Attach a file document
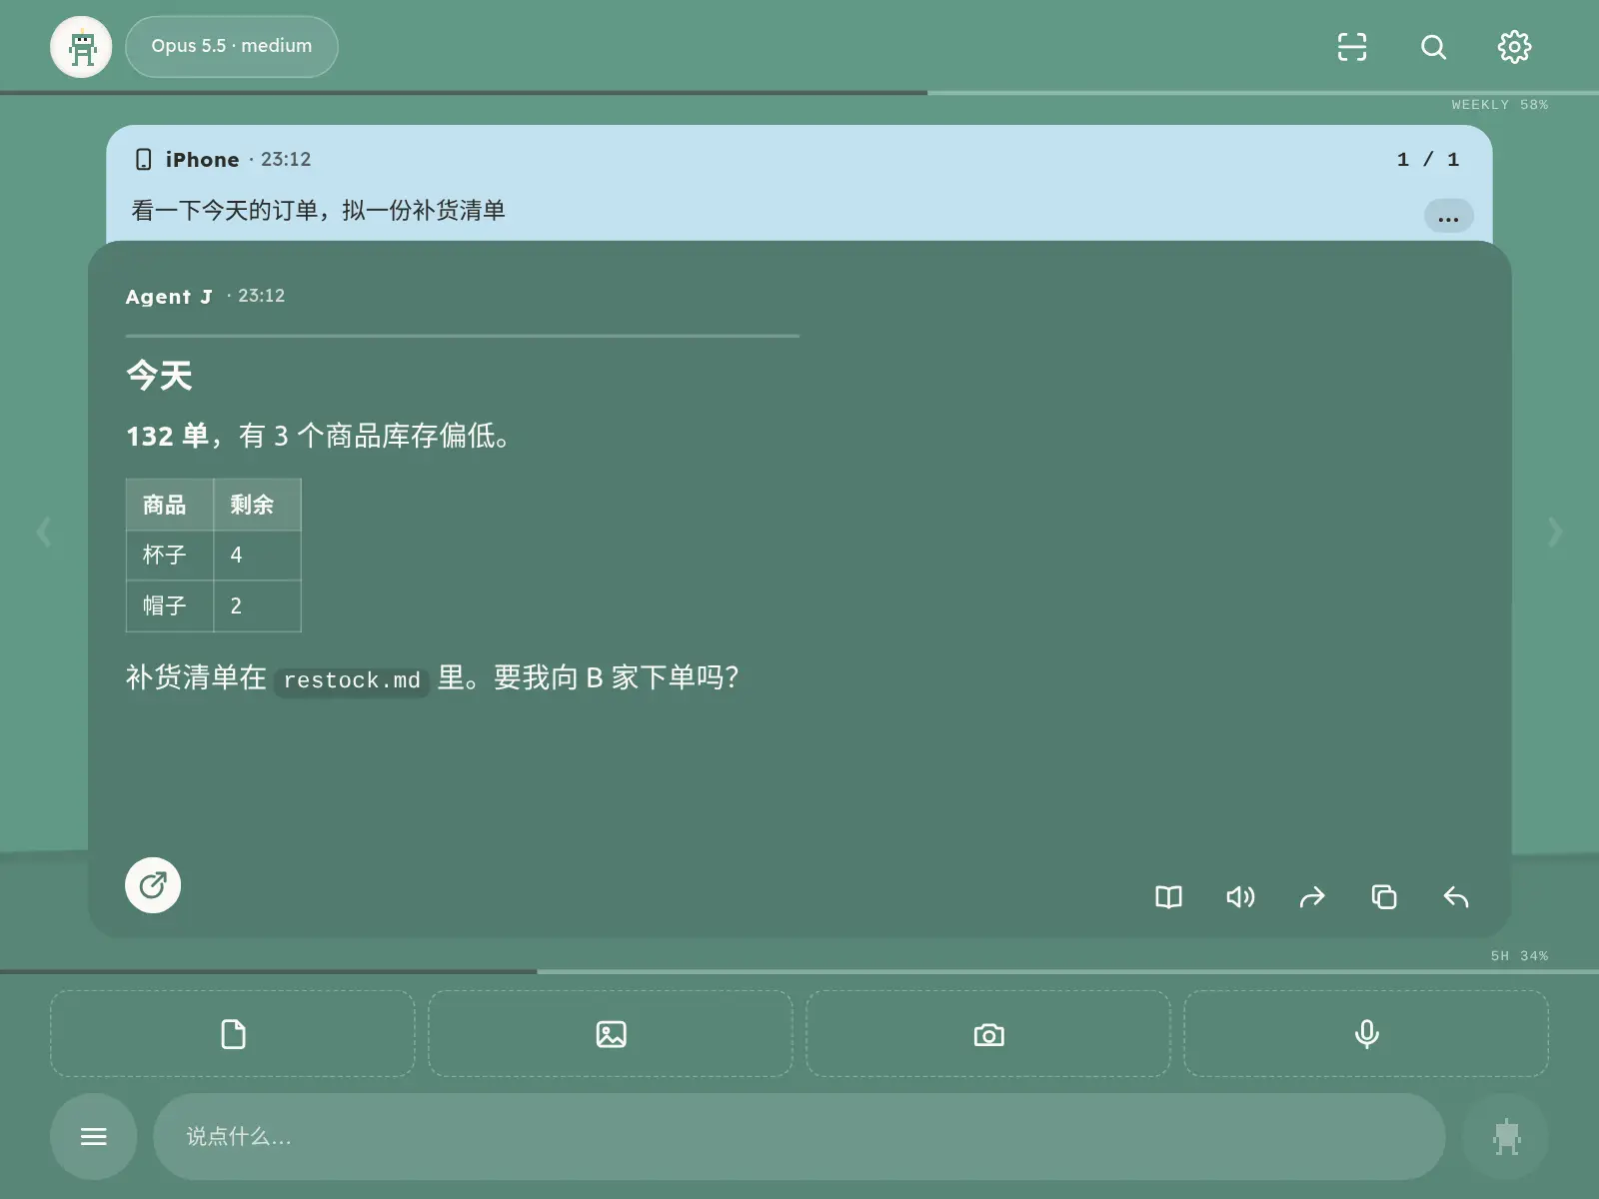The width and height of the screenshot is (1599, 1199). click(233, 1034)
